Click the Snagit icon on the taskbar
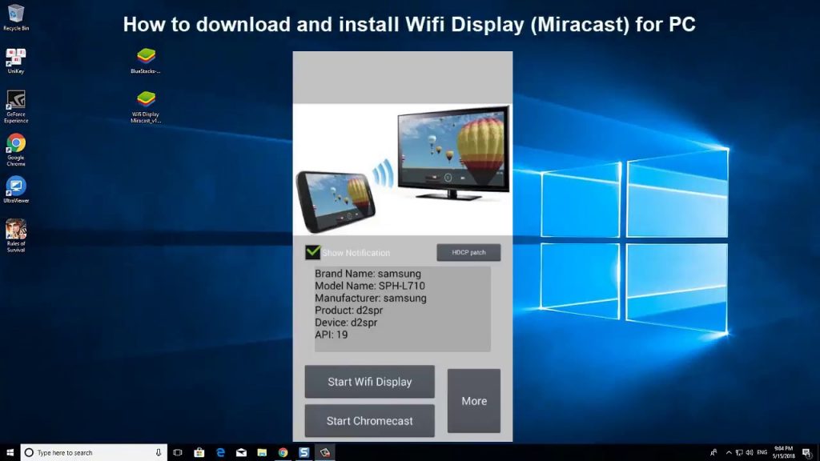Image resolution: width=820 pixels, height=461 pixels. pyautogui.click(x=303, y=453)
